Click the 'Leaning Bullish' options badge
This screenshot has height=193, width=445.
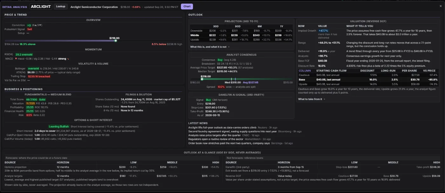[59, 126]
